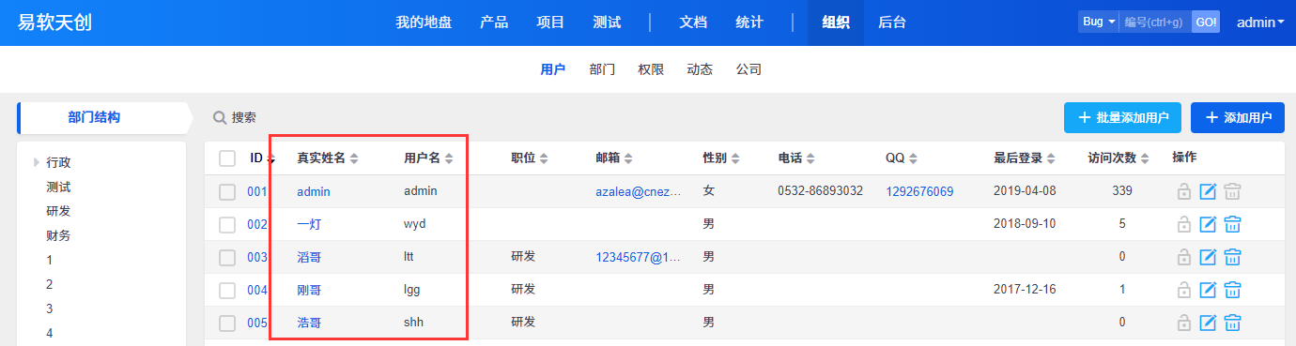Viewport: 1296px width, 346px height.
Task: Check the box for user 002
Action: click(227, 224)
